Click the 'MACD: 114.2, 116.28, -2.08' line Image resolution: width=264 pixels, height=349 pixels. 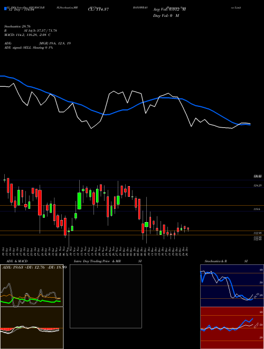[x=27, y=35]
